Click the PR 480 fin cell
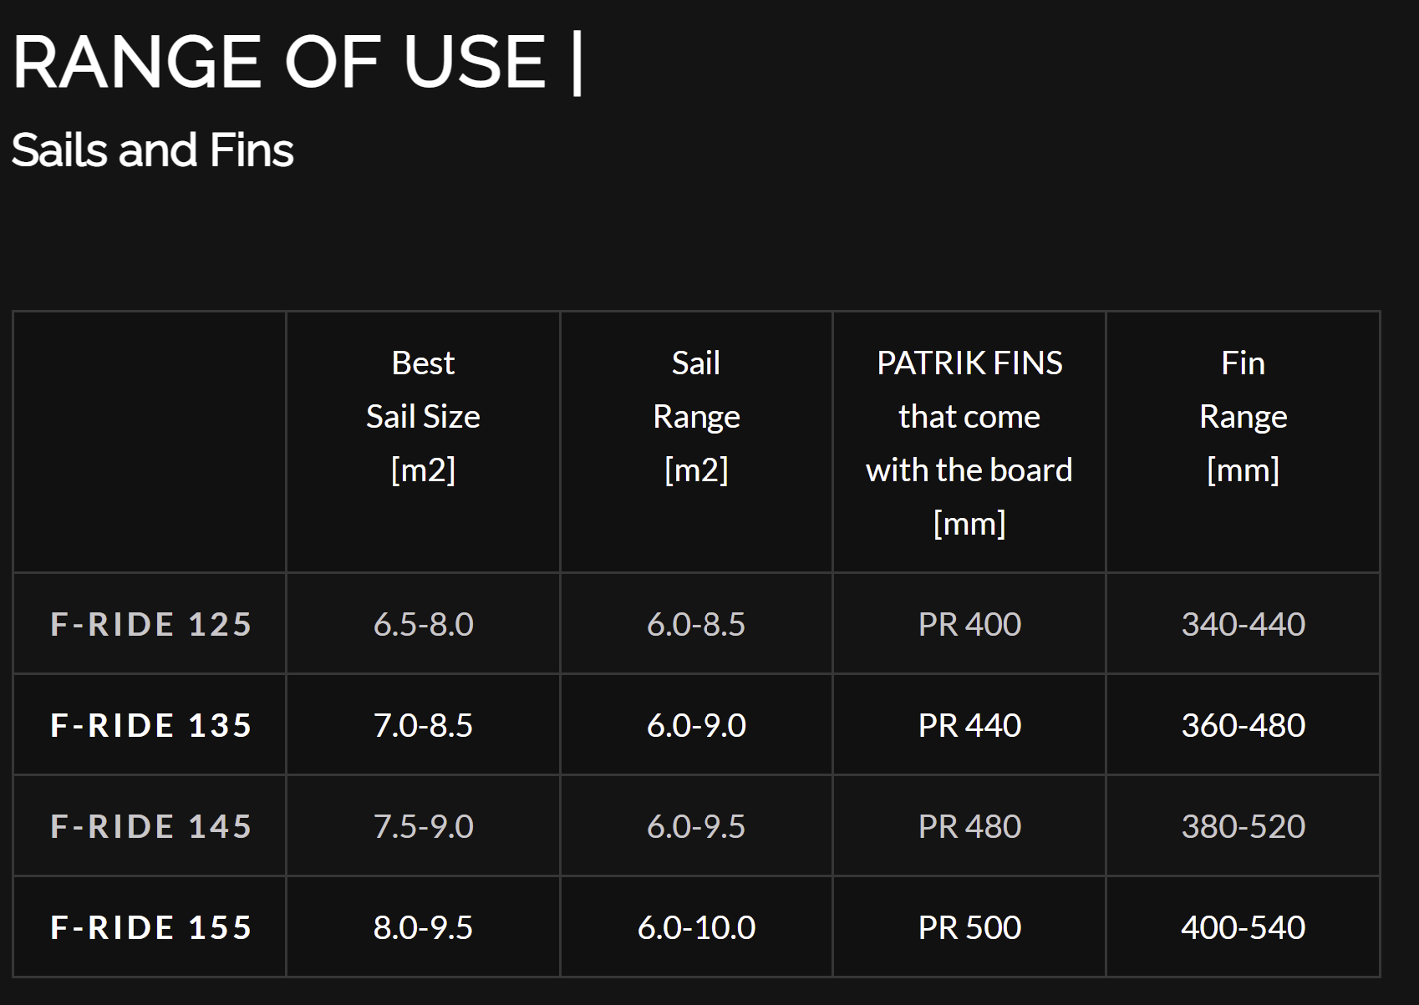The height and width of the screenshot is (1005, 1419). [969, 826]
